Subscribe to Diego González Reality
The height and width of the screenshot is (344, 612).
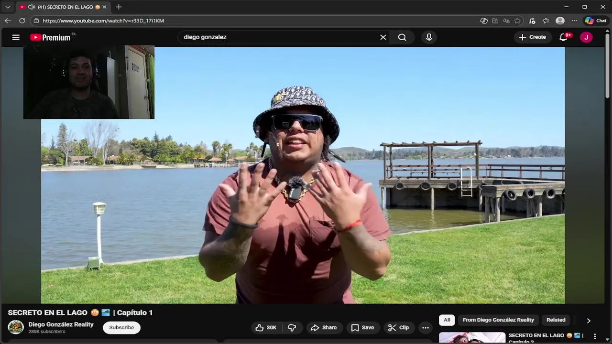pyautogui.click(x=121, y=327)
